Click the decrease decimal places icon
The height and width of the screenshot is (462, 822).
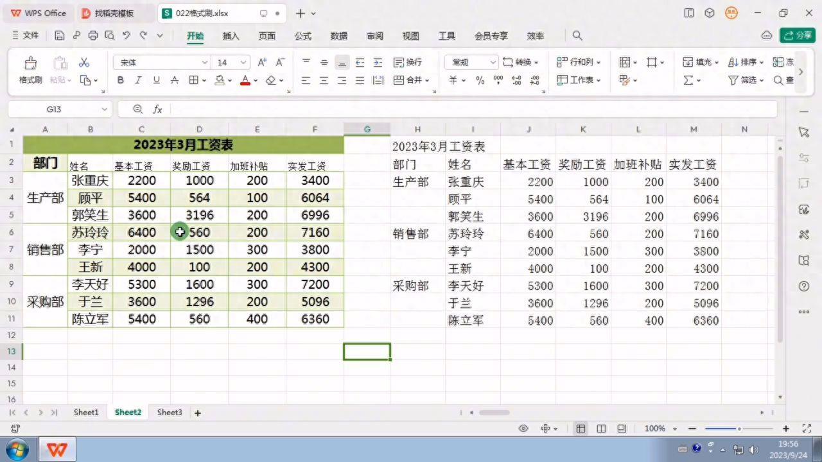(535, 80)
